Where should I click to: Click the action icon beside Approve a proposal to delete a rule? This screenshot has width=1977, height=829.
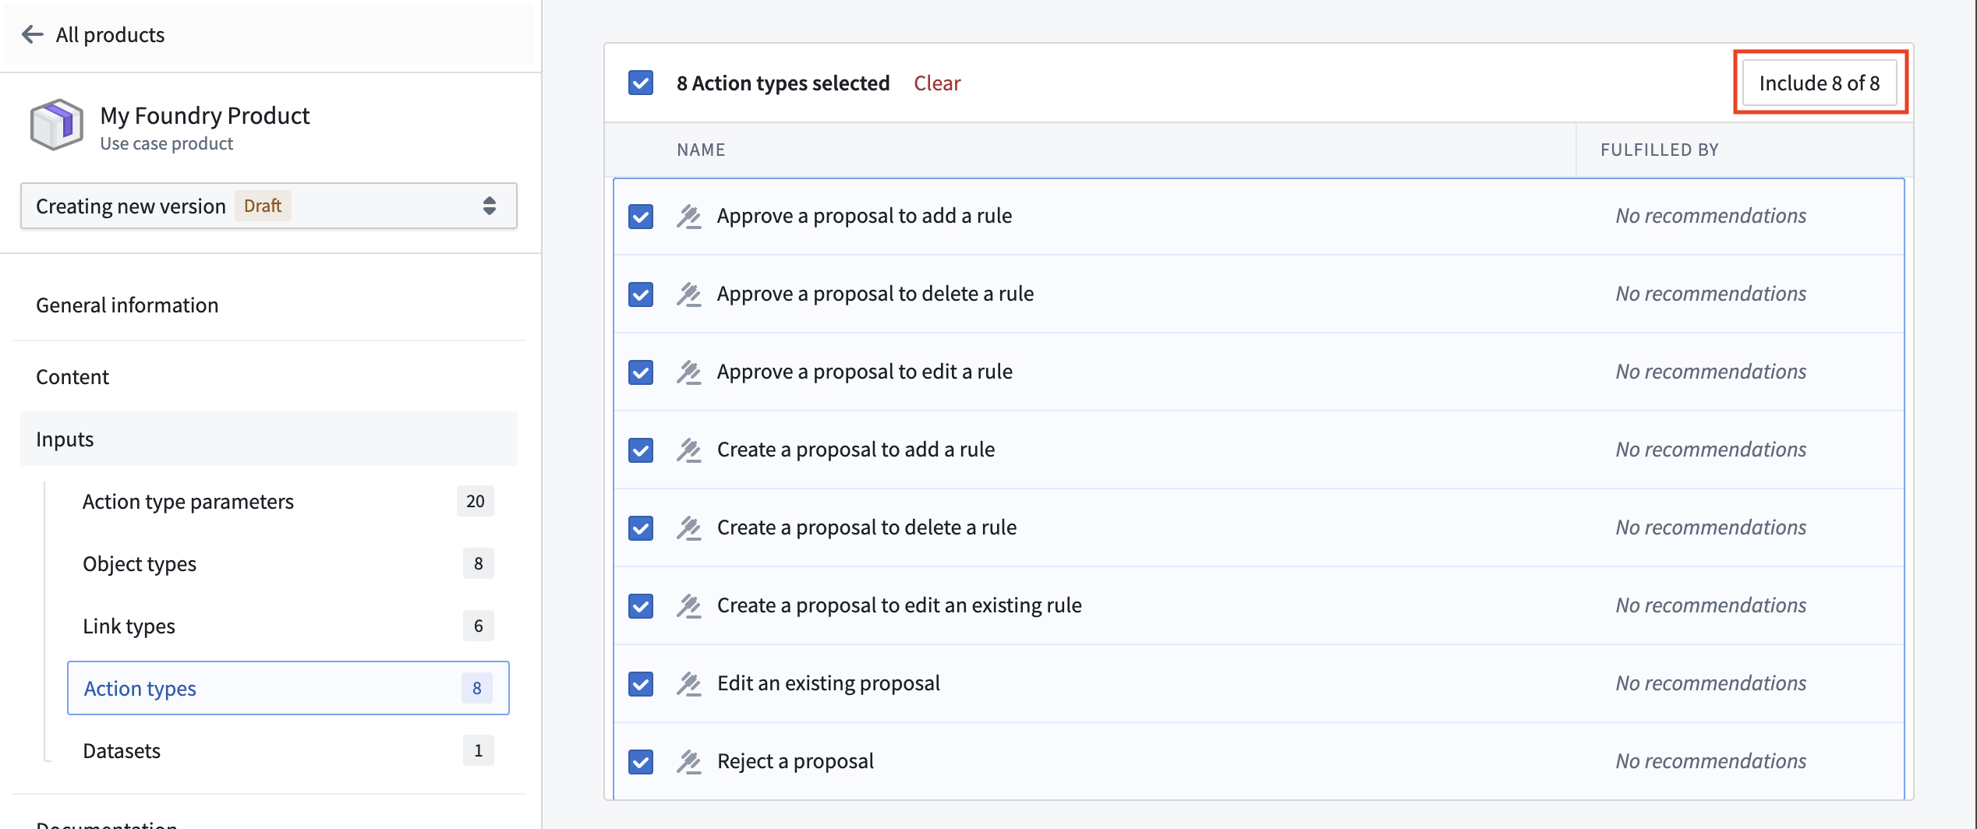click(x=688, y=294)
